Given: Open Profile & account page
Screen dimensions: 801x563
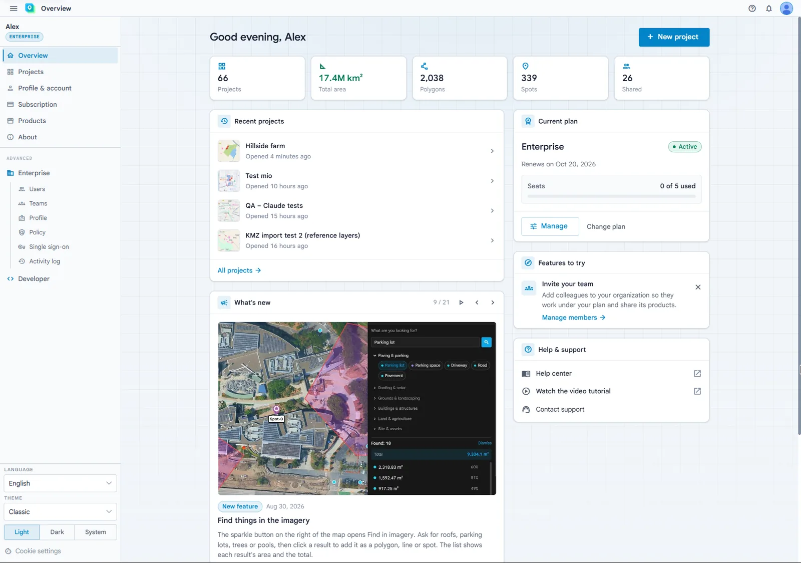Looking at the screenshot, I should 60,88.
